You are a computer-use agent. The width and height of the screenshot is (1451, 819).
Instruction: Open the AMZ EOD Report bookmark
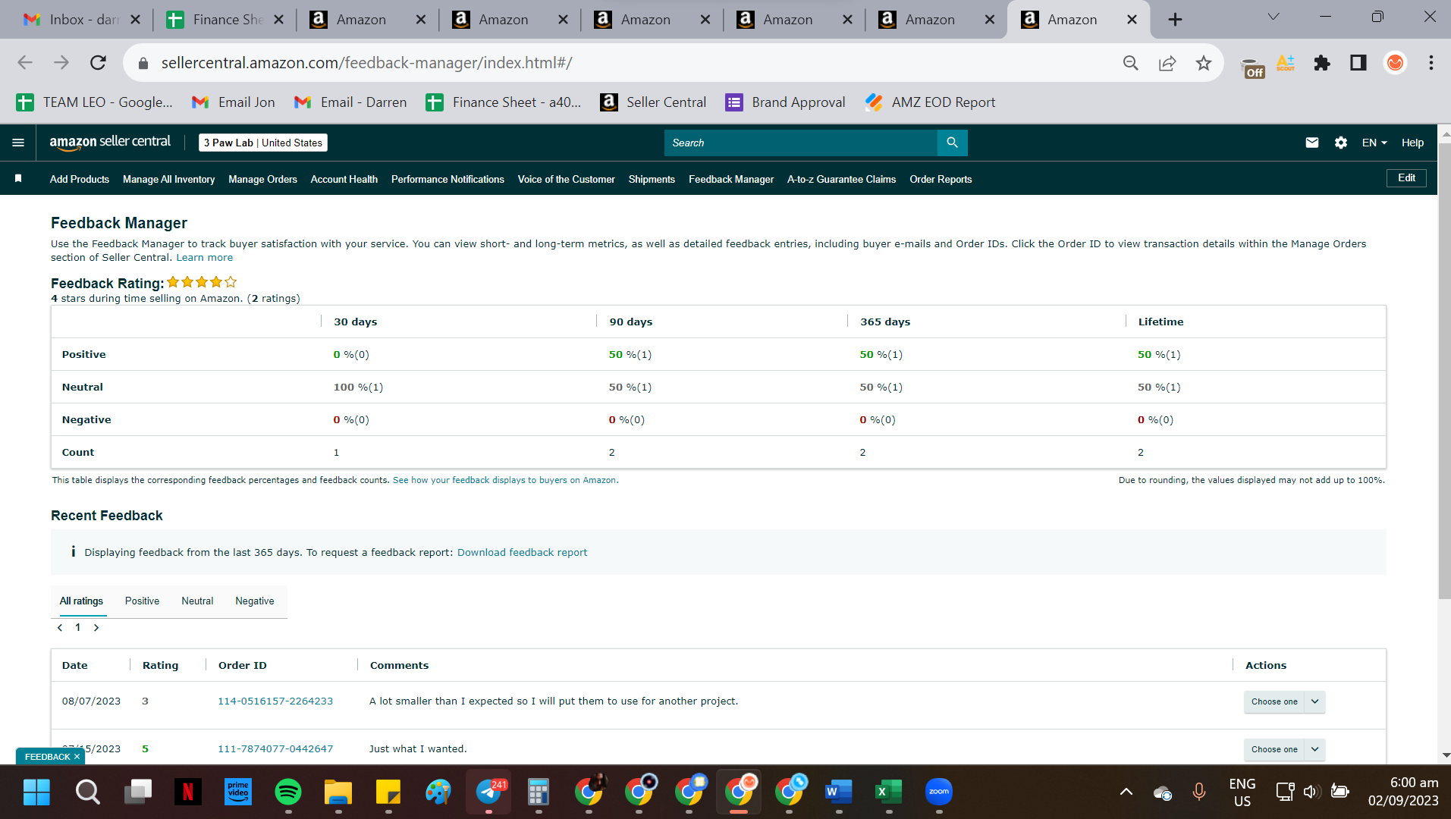931,102
